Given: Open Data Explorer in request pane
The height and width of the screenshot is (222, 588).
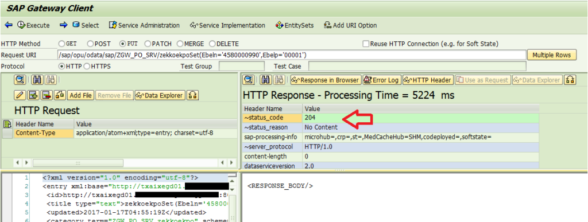Looking at the screenshot, I should 160,95.
